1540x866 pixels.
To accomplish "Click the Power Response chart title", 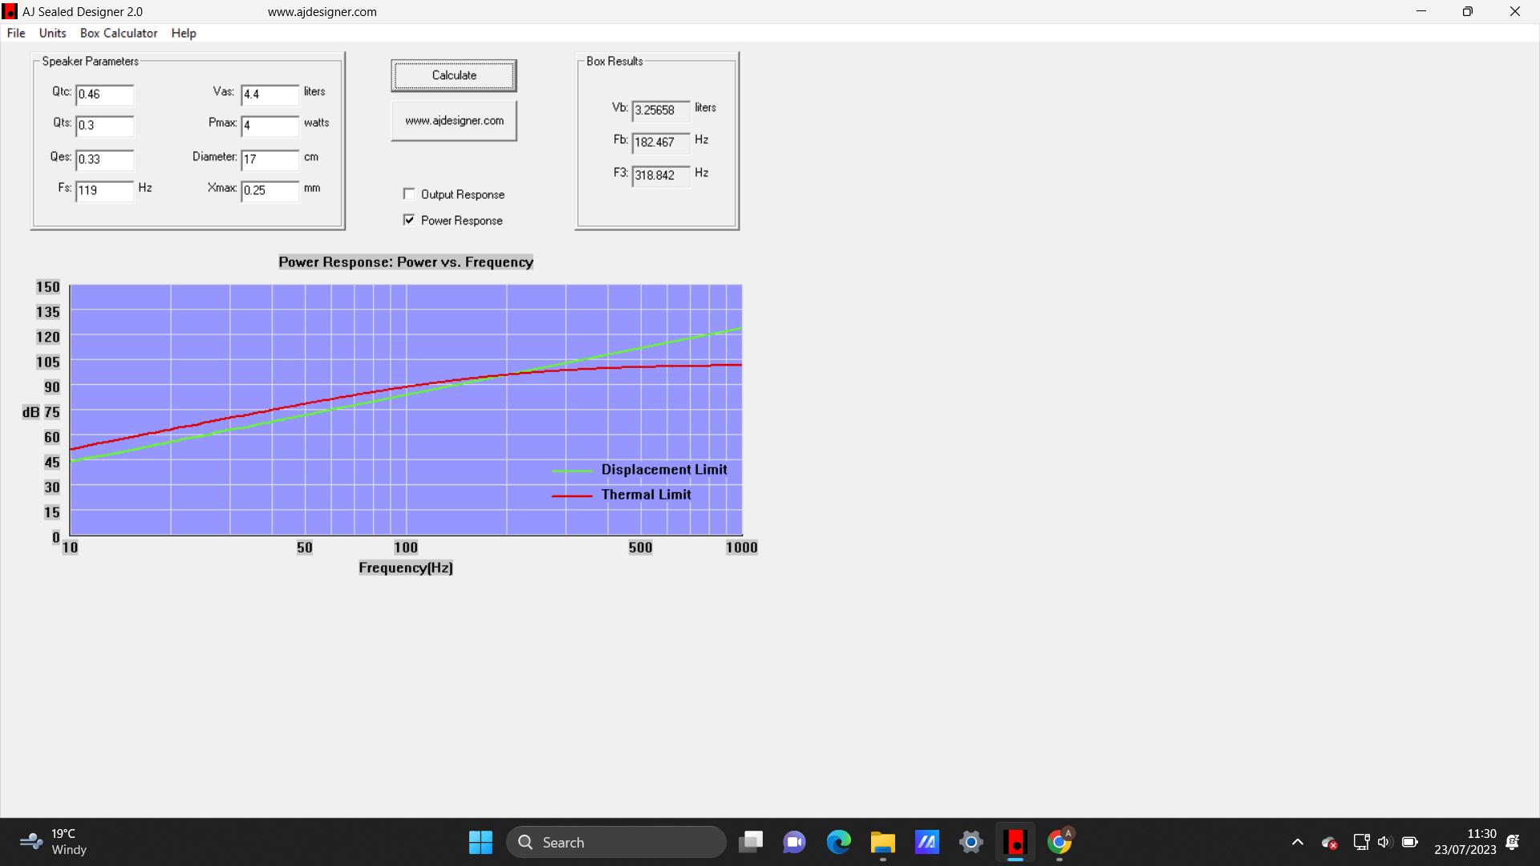I will point(406,262).
